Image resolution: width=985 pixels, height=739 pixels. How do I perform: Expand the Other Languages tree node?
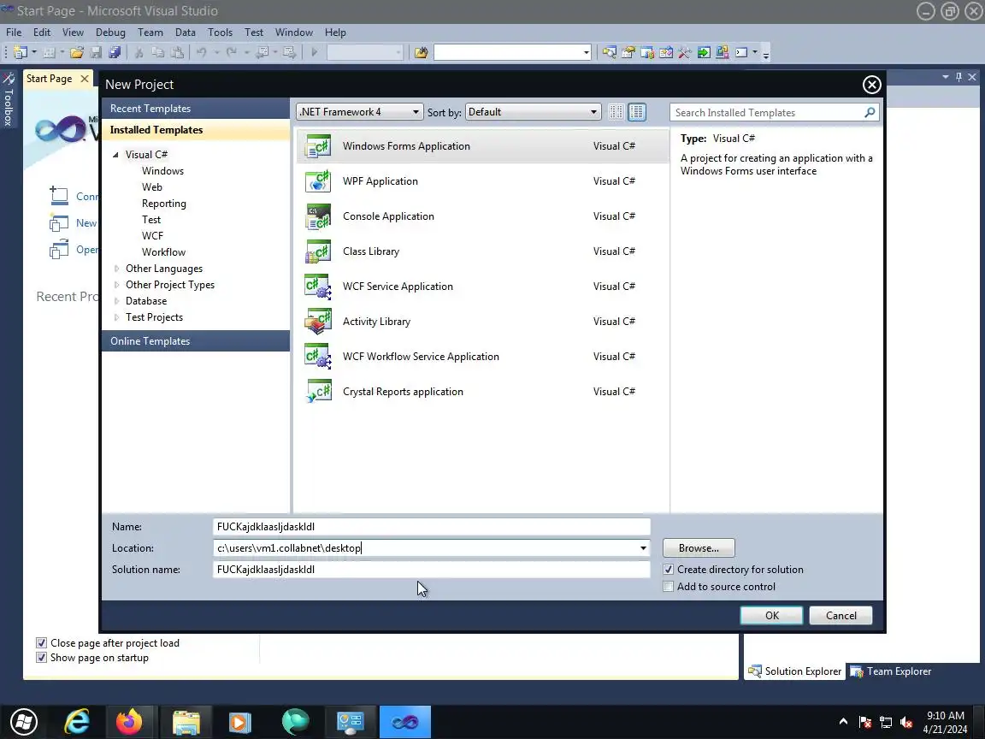[x=116, y=269]
